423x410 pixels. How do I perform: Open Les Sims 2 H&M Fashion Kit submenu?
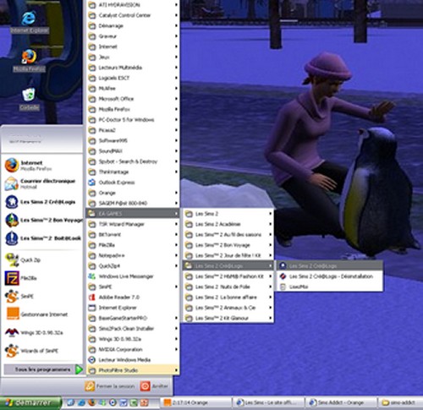coord(228,276)
